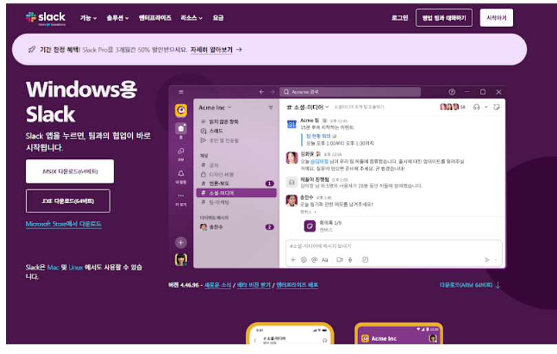Click the @ mention icon in the composer

314,260
